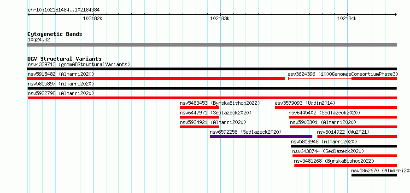
Task: Open nsv5481268 (ByrskaBishop2022) label
Action: [x=334, y=161]
